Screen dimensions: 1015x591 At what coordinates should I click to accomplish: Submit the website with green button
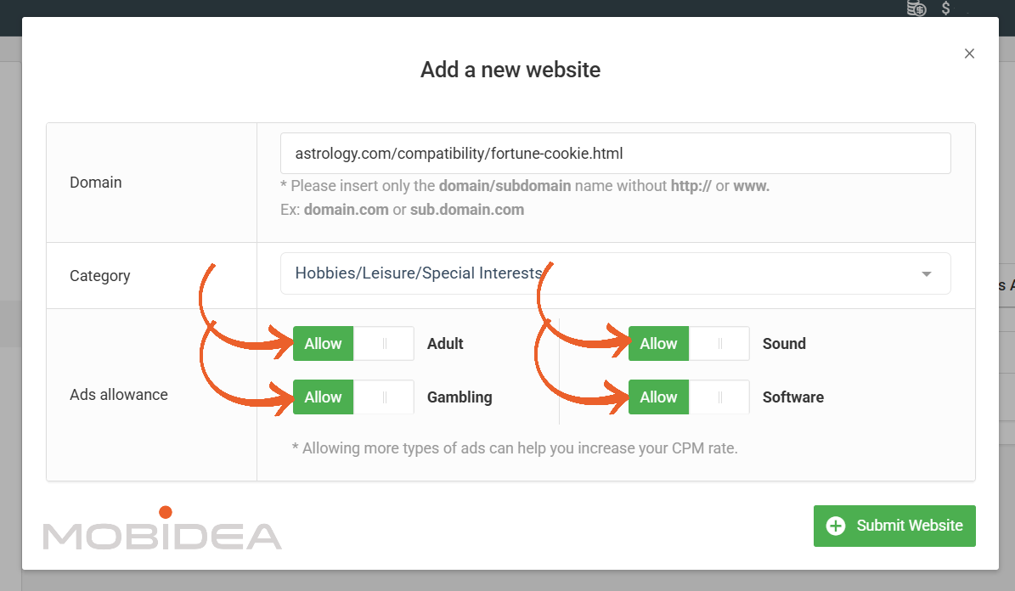894,526
